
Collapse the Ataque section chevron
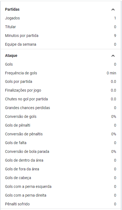[x=113, y=56]
